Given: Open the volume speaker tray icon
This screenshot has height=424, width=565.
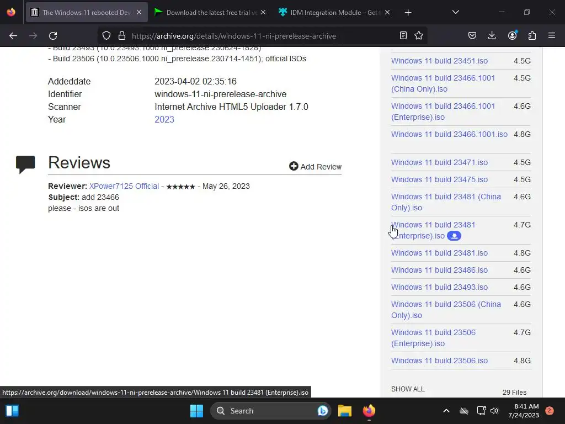Looking at the screenshot, I should click(494, 411).
